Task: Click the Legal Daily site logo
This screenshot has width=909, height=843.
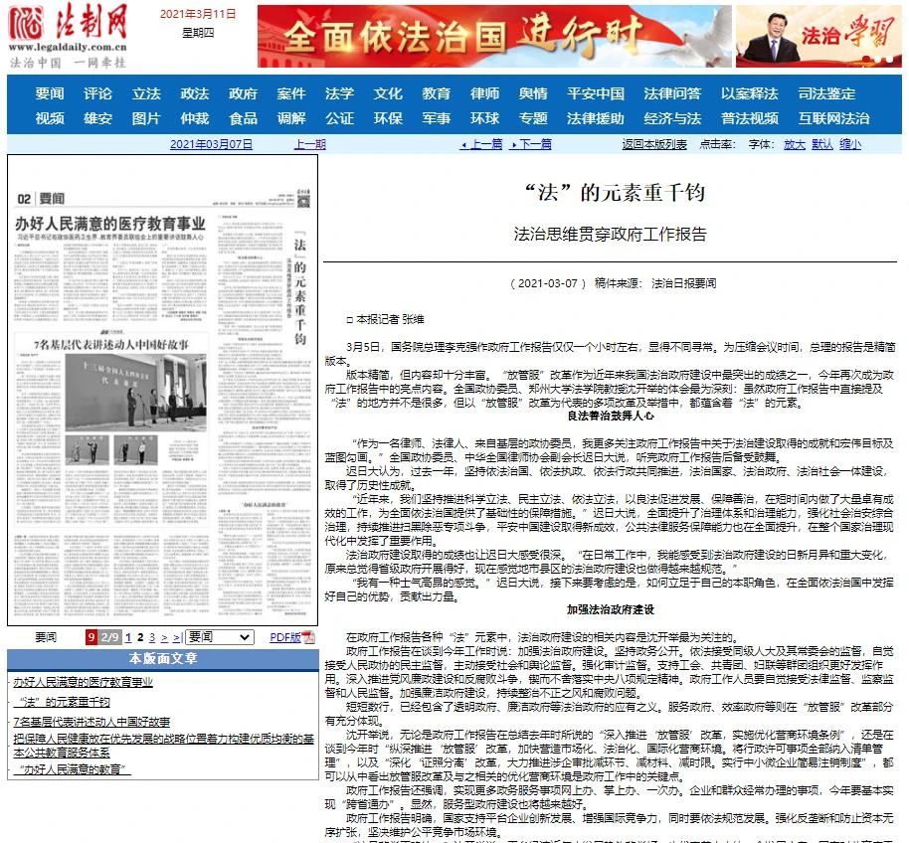Action: [x=69, y=36]
